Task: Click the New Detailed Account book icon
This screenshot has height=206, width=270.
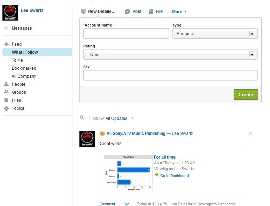Action: click(83, 12)
